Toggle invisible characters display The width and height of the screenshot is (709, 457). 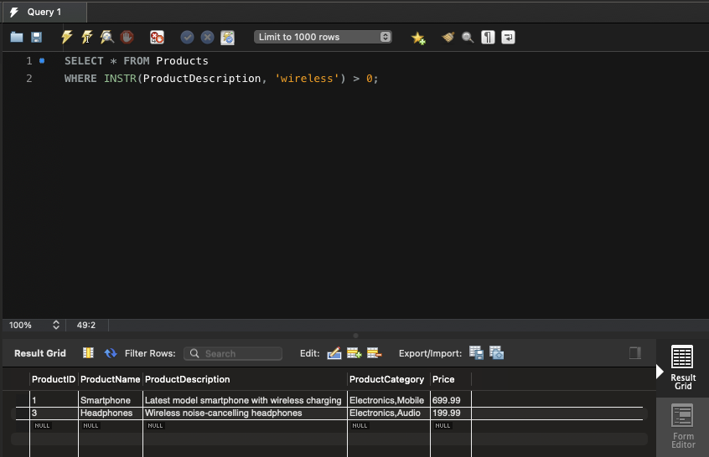click(488, 38)
